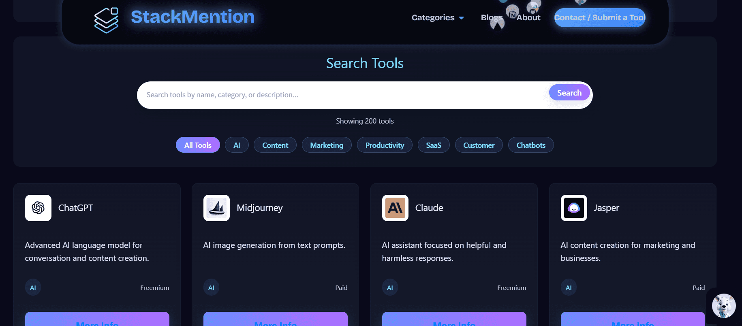The width and height of the screenshot is (742, 326).
Task: Click the Search Tools heading
Action: coord(365,63)
